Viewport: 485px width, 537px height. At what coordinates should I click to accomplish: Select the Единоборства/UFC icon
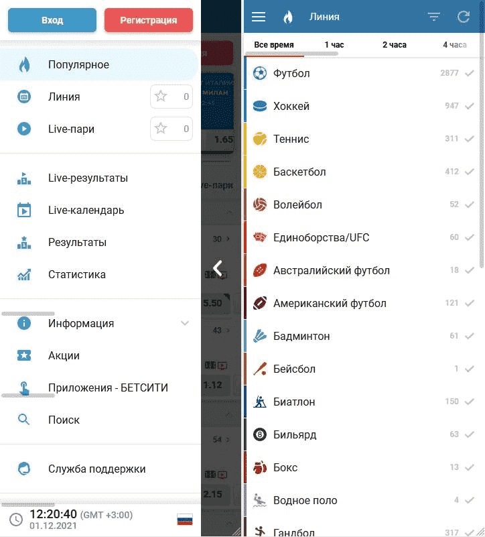(x=260, y=237)
